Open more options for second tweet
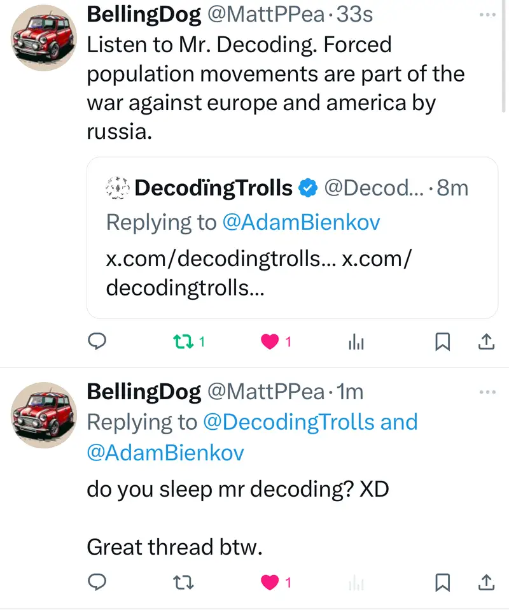This screenshot has height=610, width=509. [487, 392]
